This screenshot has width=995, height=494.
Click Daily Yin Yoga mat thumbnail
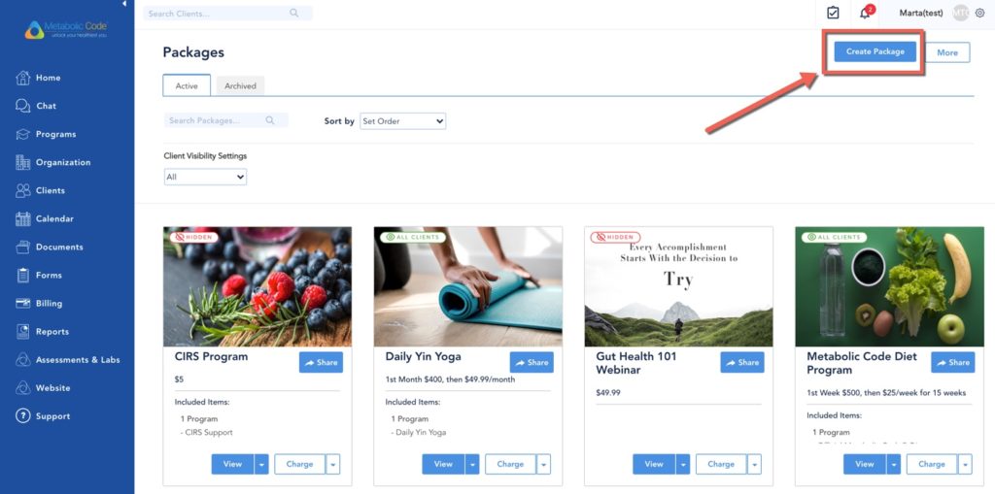tap(467, 286)
